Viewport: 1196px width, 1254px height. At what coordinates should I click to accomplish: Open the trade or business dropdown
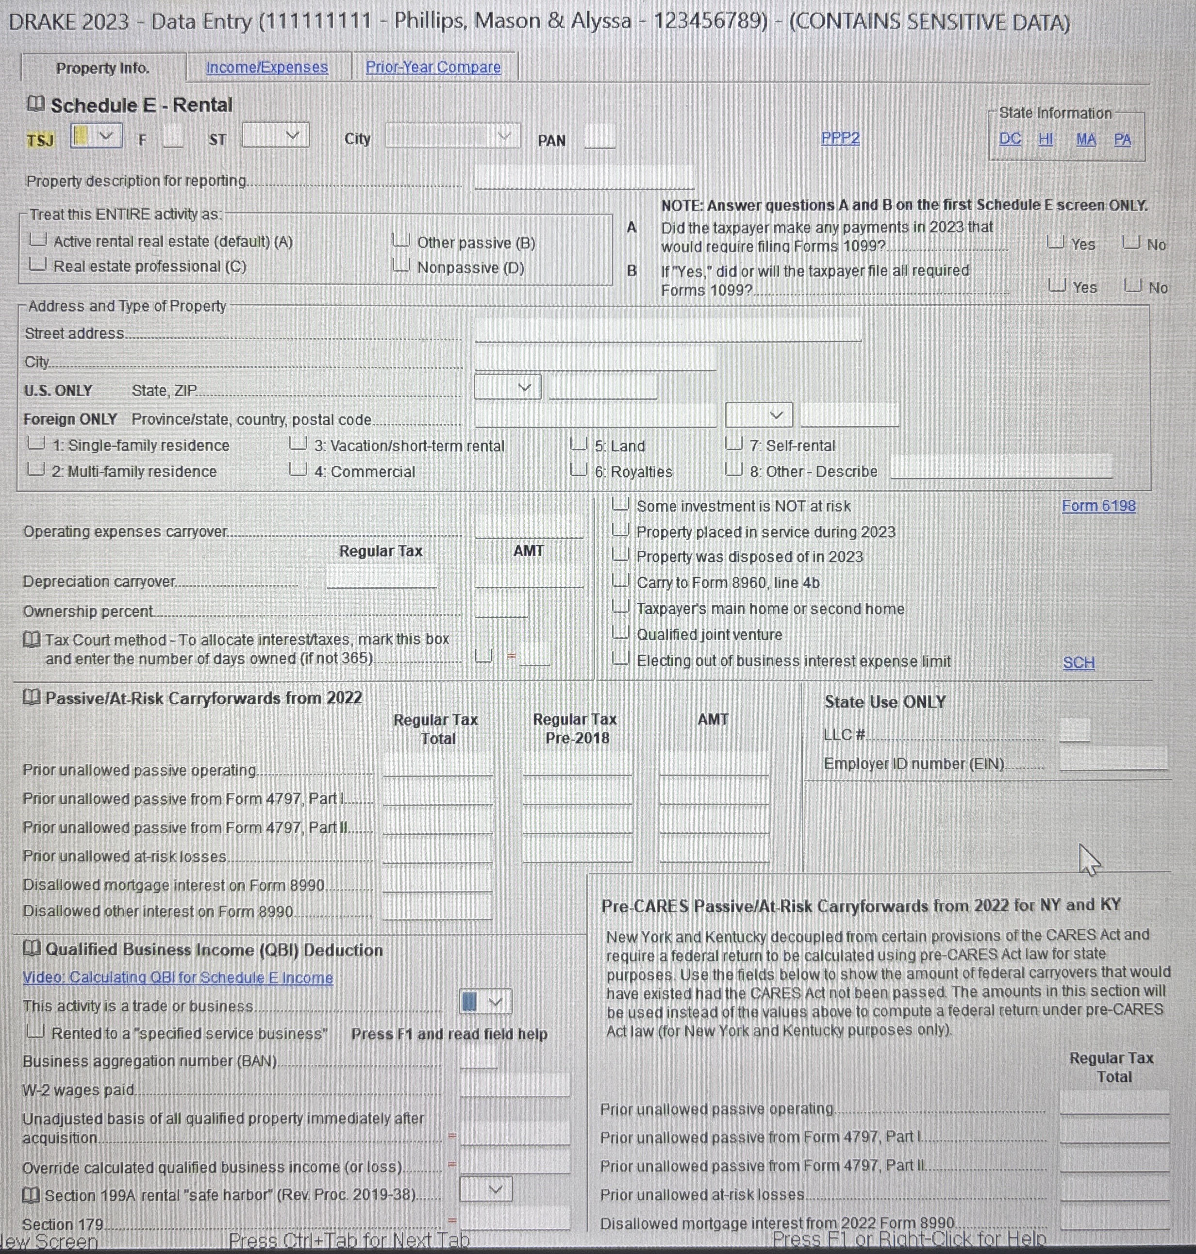495,1002
